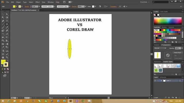Image resolution: width=184 pixels, height=103 pixels.
Task: Open the File menu
Action: (x=8, y=2)
